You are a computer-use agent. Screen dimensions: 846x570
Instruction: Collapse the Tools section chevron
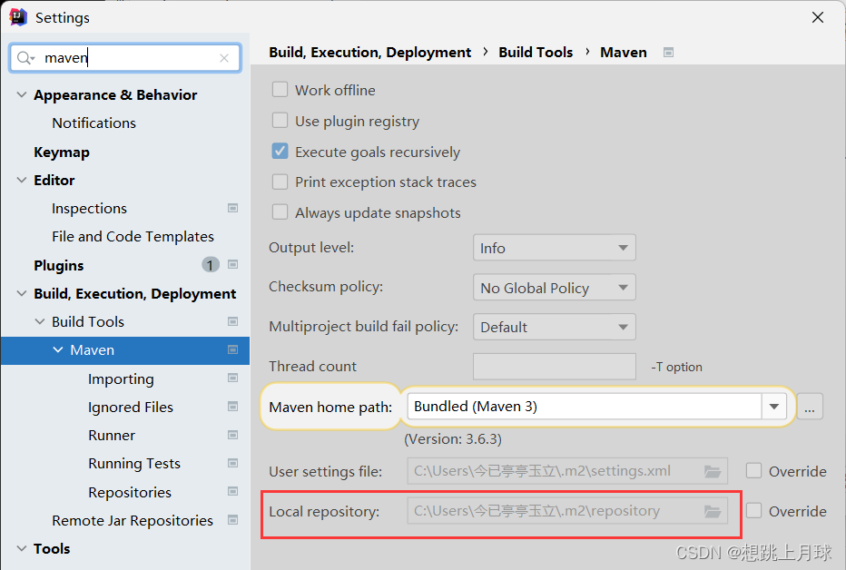click(22, 548)
